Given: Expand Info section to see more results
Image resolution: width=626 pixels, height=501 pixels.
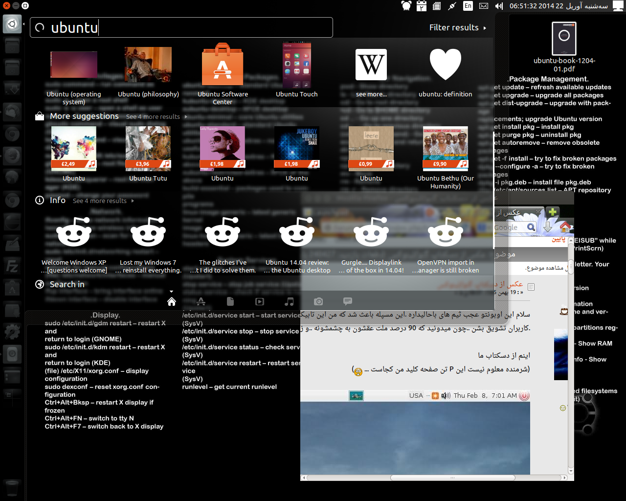Looking at the screenshot, I should (103, 201).
